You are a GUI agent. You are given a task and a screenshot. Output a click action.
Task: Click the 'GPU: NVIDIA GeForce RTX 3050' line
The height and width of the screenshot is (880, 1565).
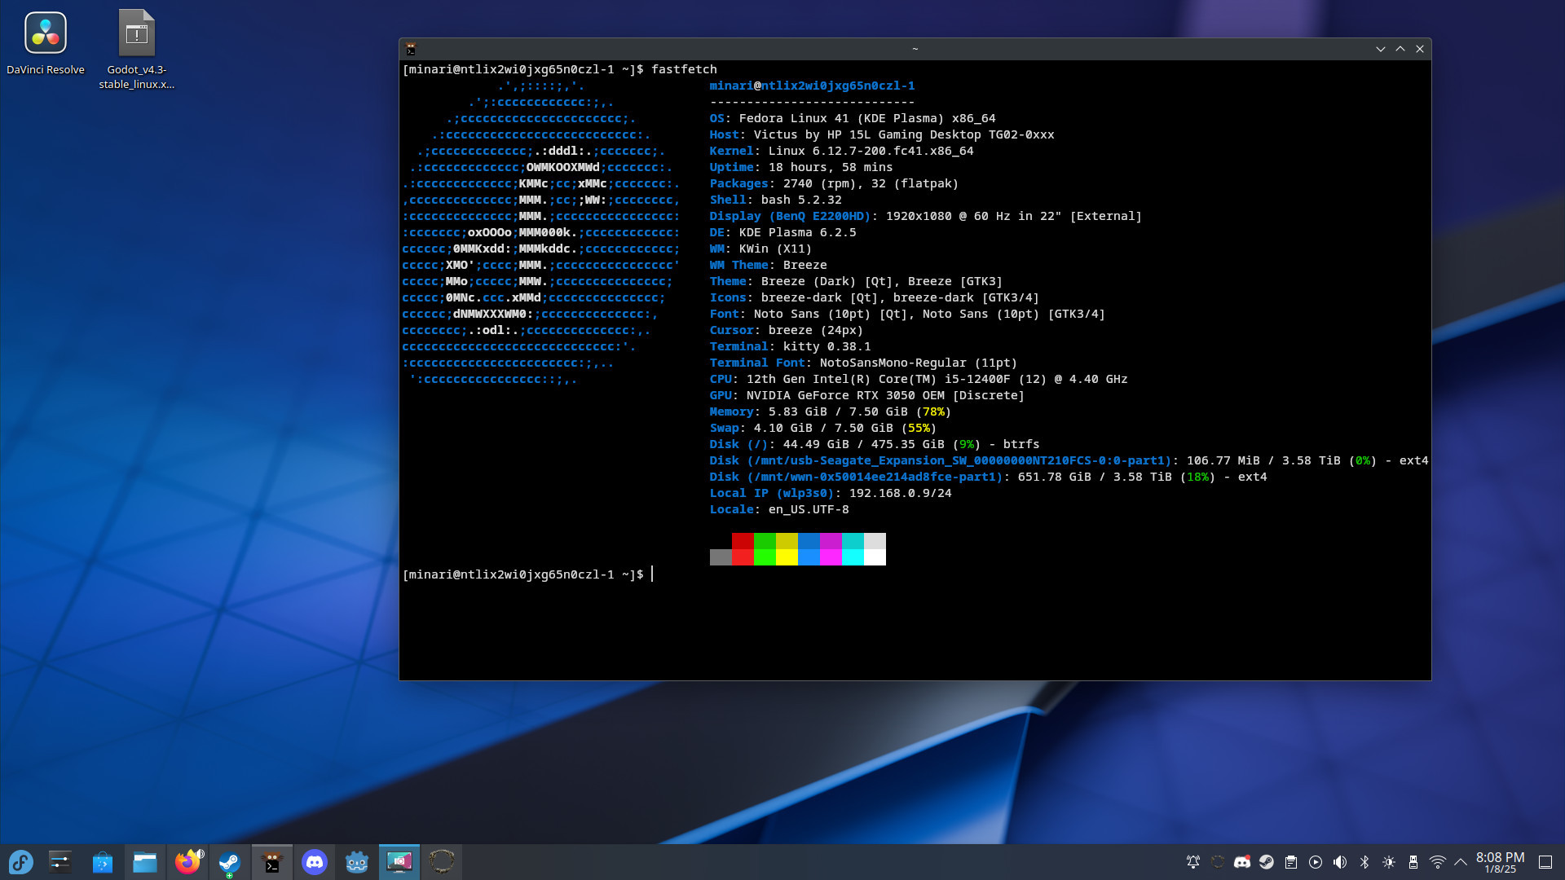pos(866,395)
